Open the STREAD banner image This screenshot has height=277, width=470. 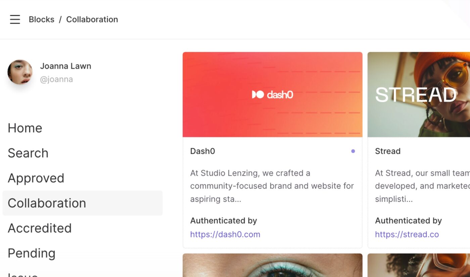coord(418,95)
